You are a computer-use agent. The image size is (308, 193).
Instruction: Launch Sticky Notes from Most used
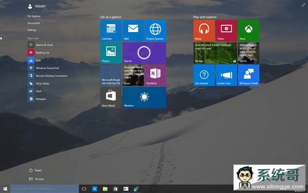[38, 83]
